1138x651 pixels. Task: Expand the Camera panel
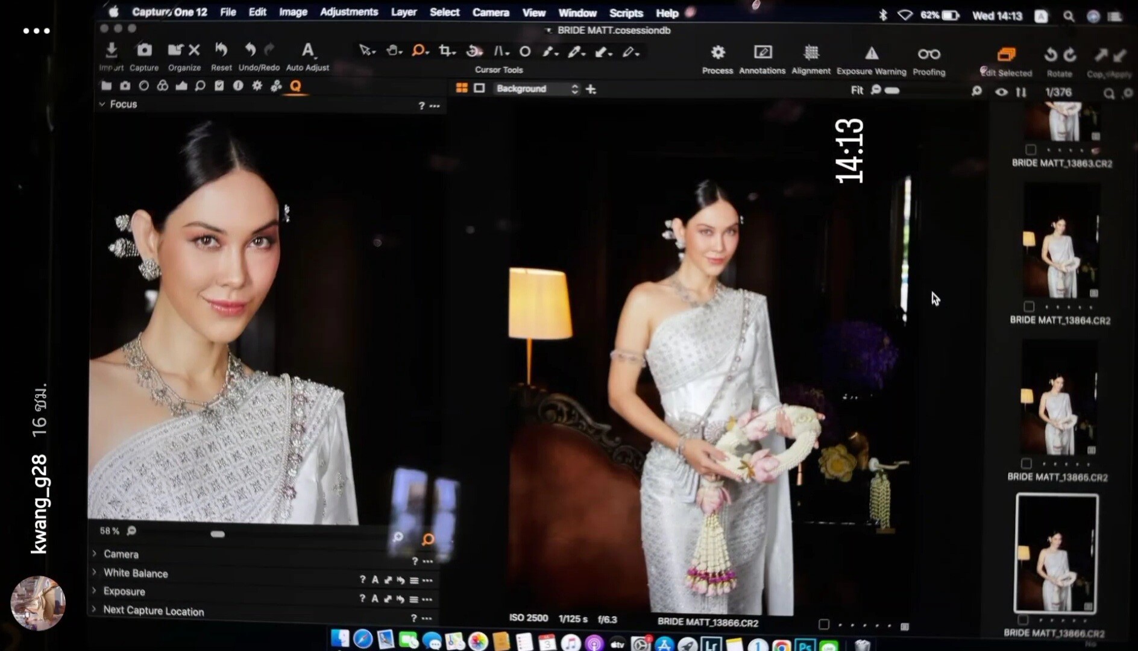(x=95, y=553)
